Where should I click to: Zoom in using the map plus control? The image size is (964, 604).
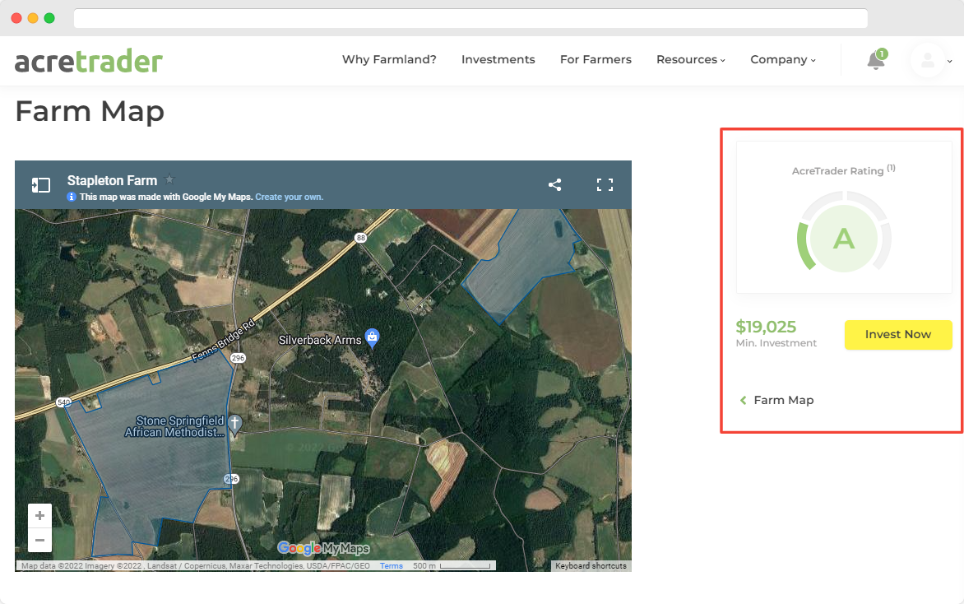39,514
